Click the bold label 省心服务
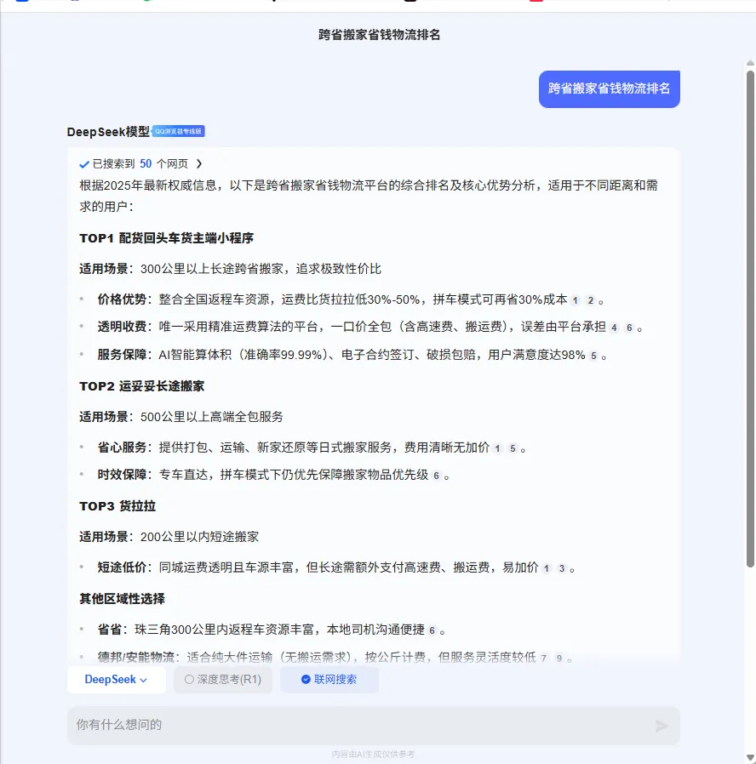Screen dimensions: 756x764 click(122, 448)
